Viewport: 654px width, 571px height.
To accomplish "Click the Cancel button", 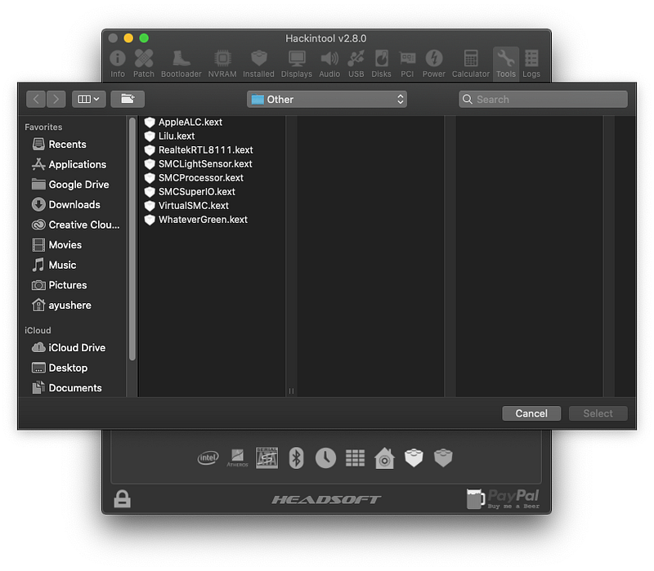I will pos(531,413).
